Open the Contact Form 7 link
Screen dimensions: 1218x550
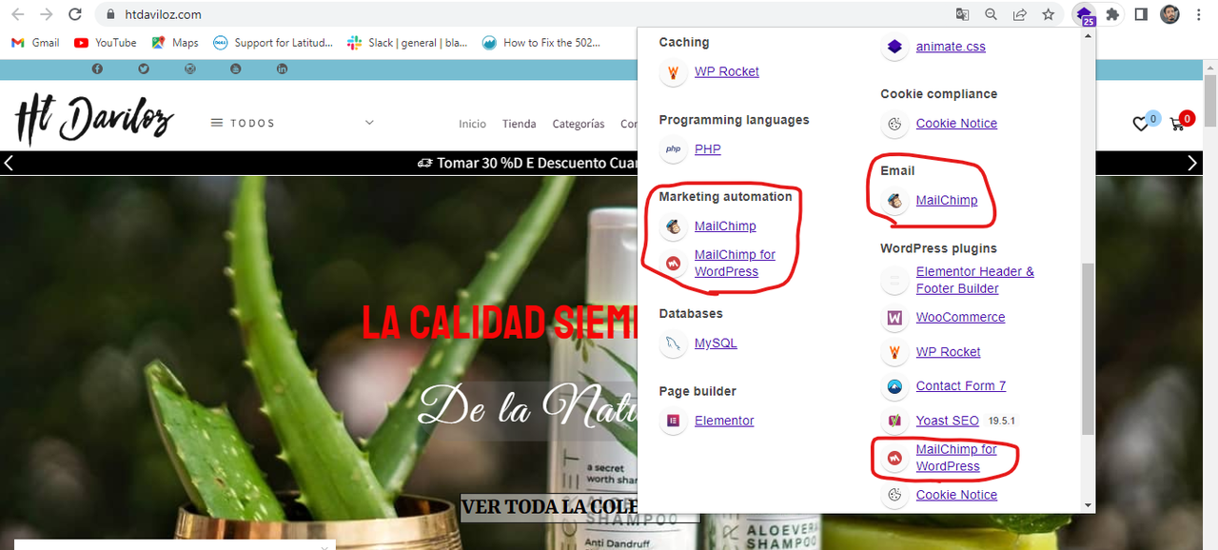[961, 386]
